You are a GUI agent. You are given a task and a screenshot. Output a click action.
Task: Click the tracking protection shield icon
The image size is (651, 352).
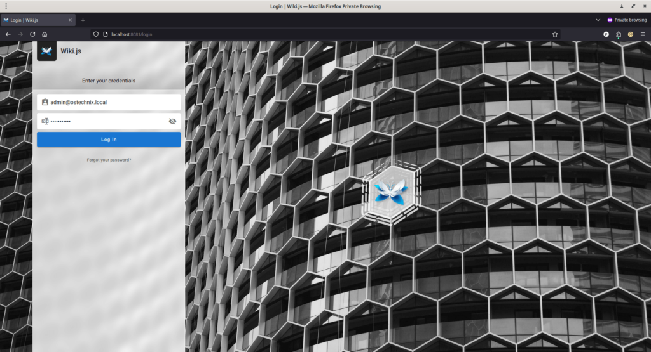coord(96,34)
